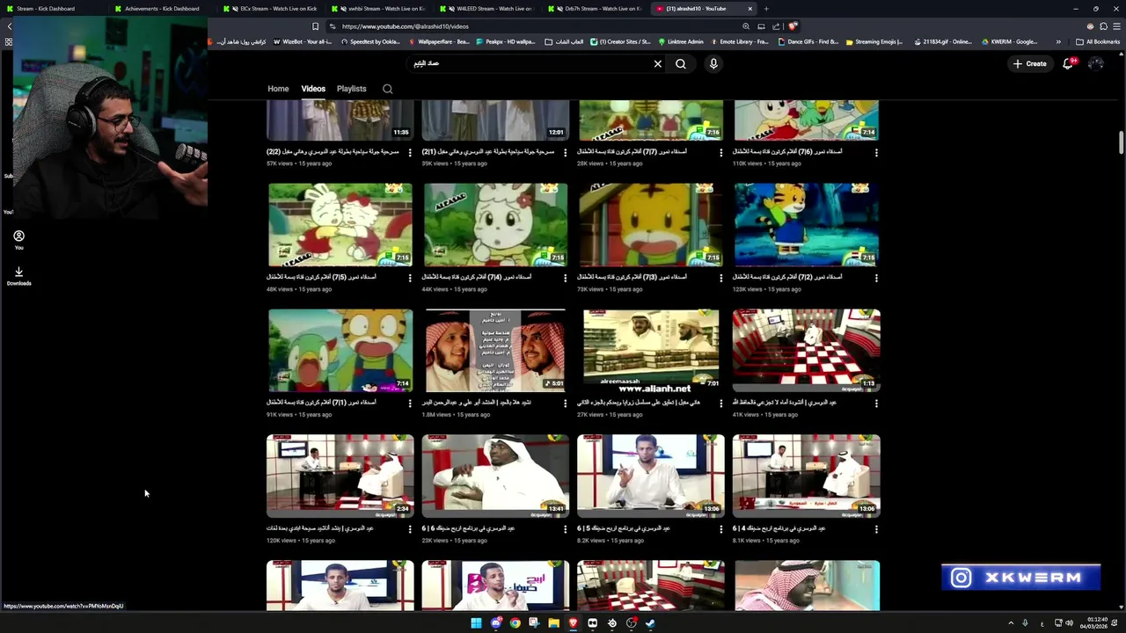Play the 5:01 duration video thumbnail
This screenshot has width=1126, height=633.
tap(495, 350)
